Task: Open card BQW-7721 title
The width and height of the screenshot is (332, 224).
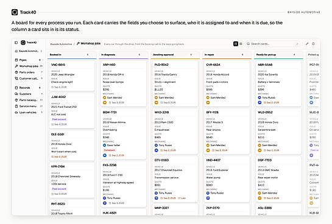Action: click(110, 113)
